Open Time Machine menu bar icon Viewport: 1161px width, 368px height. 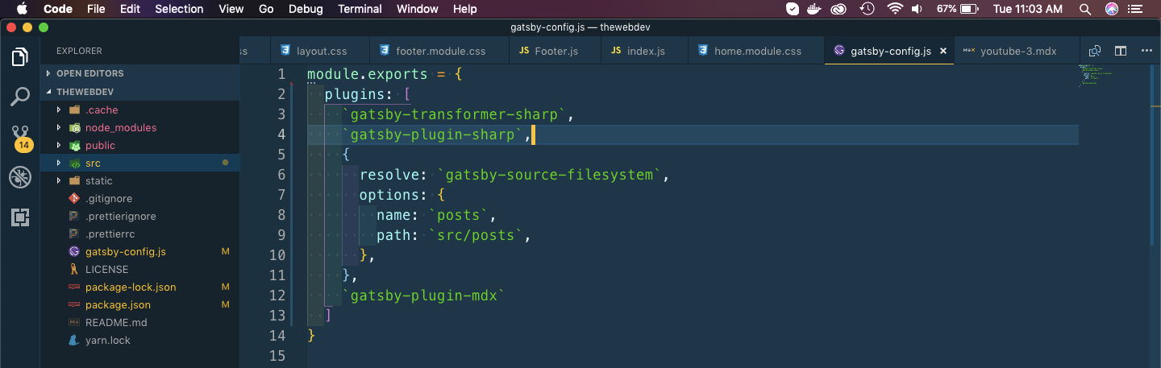tap(867, 9)
